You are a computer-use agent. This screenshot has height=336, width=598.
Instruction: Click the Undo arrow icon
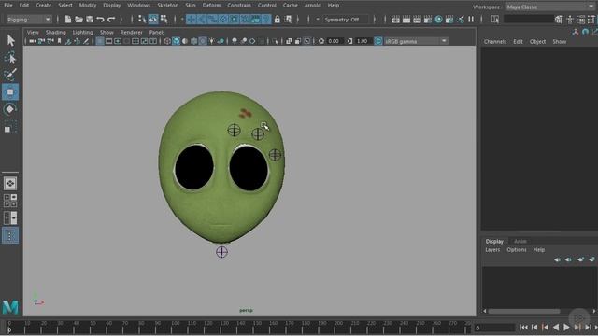[100, 19]
